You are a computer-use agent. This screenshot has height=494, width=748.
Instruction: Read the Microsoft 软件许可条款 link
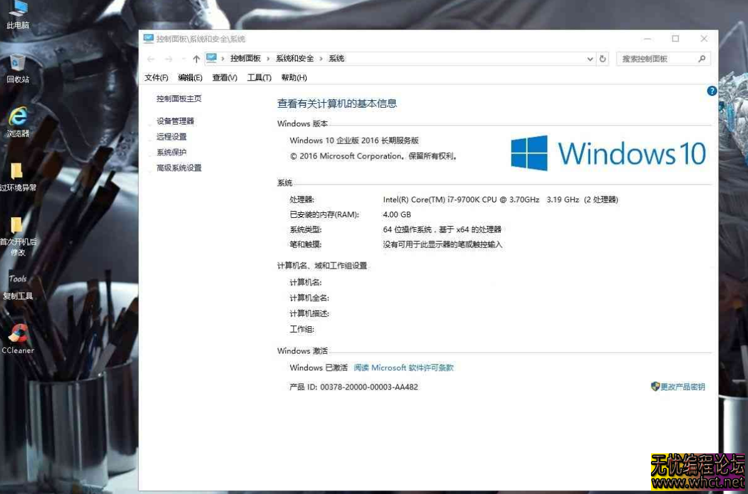click(x=404, y=368)
